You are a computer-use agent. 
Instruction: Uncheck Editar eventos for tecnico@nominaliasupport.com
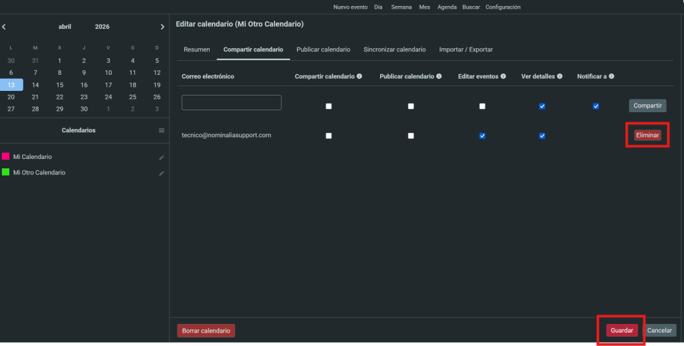(482, 136)
